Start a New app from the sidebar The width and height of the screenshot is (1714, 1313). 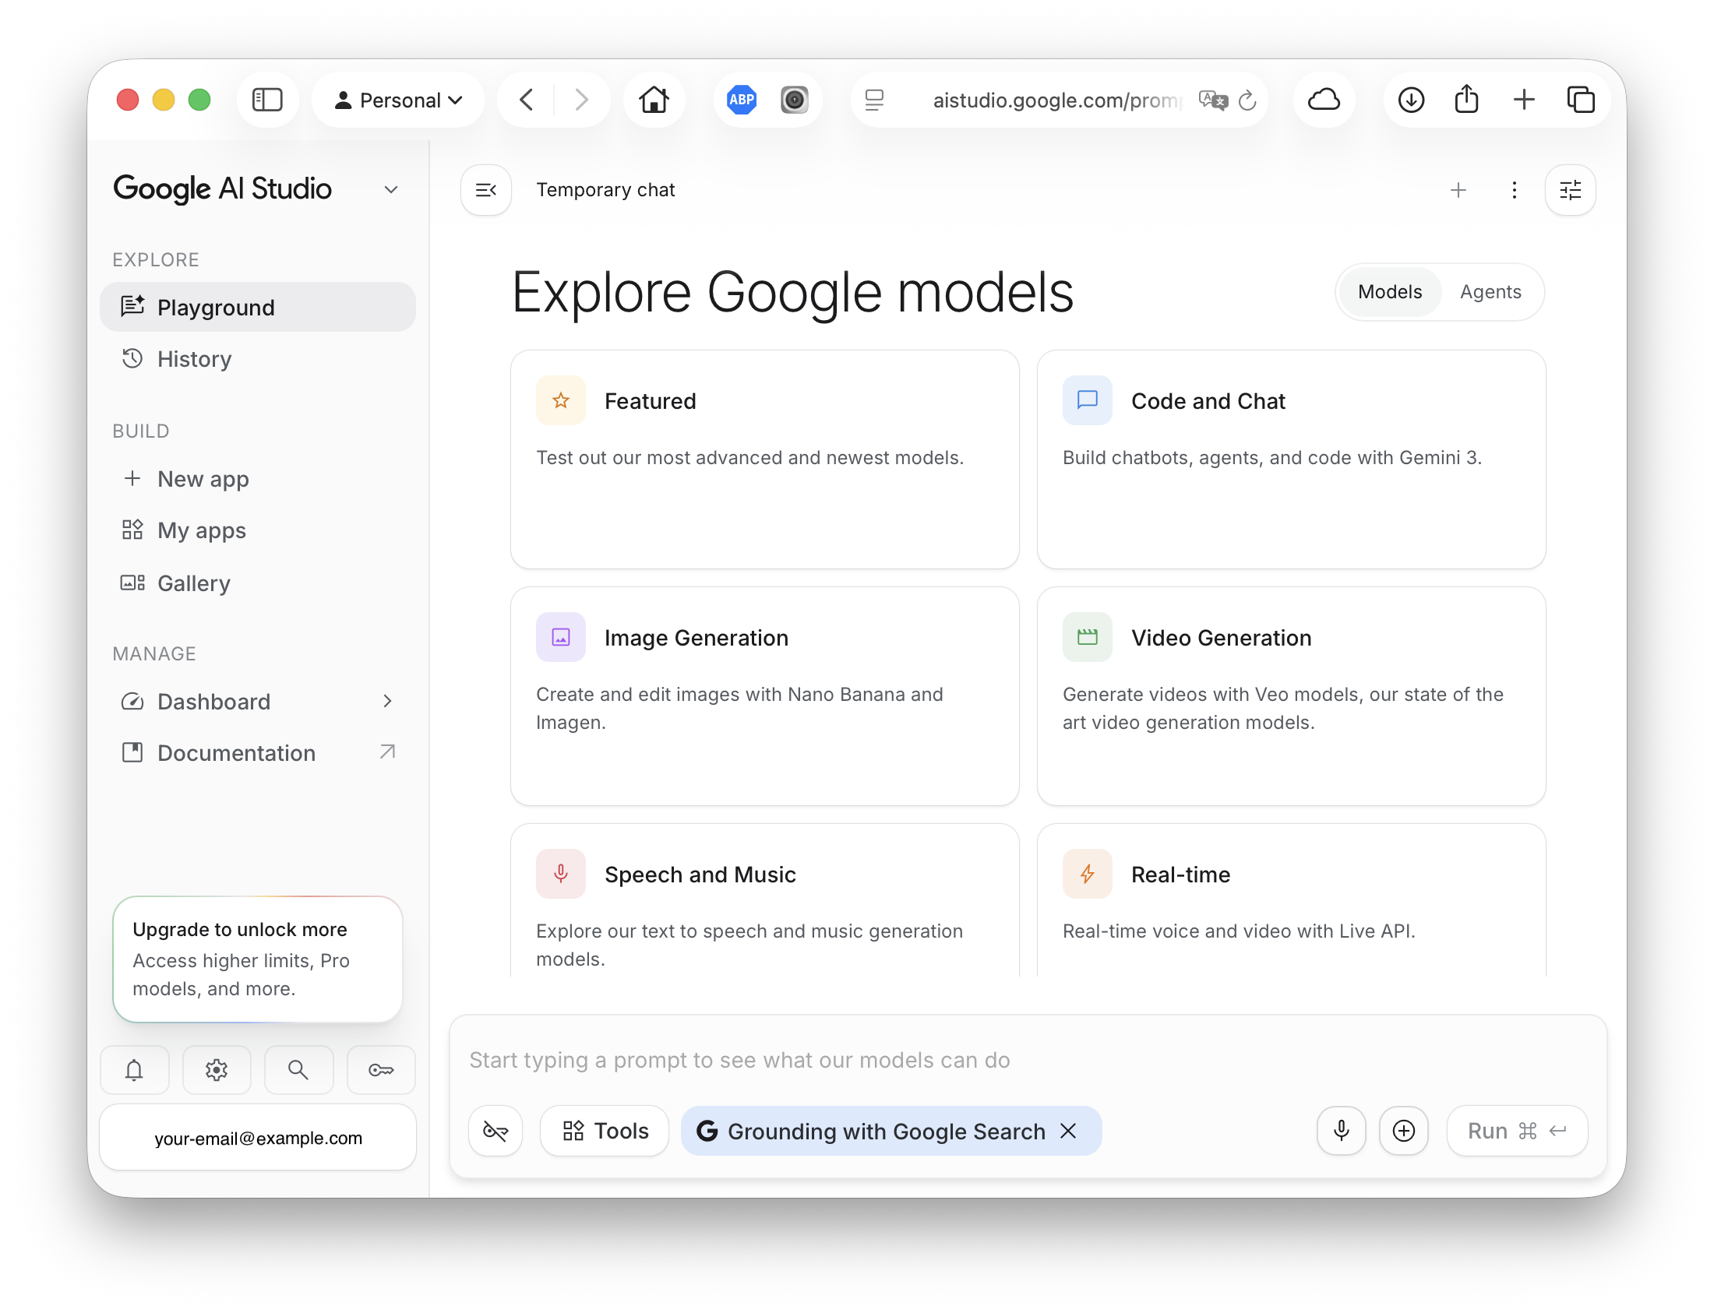[x=257, y=478]
